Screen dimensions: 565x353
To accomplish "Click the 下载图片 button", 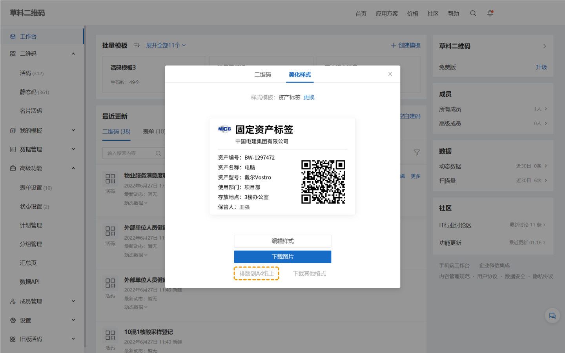I will click(282, 257).
